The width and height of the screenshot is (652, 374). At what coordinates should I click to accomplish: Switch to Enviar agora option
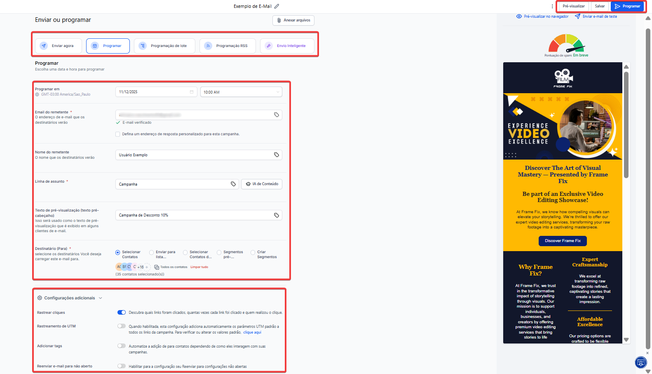pos(58,46)
